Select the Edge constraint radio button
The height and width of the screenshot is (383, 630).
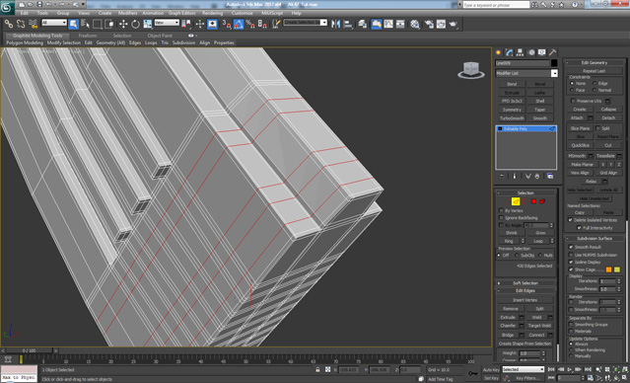click(595, 83)
